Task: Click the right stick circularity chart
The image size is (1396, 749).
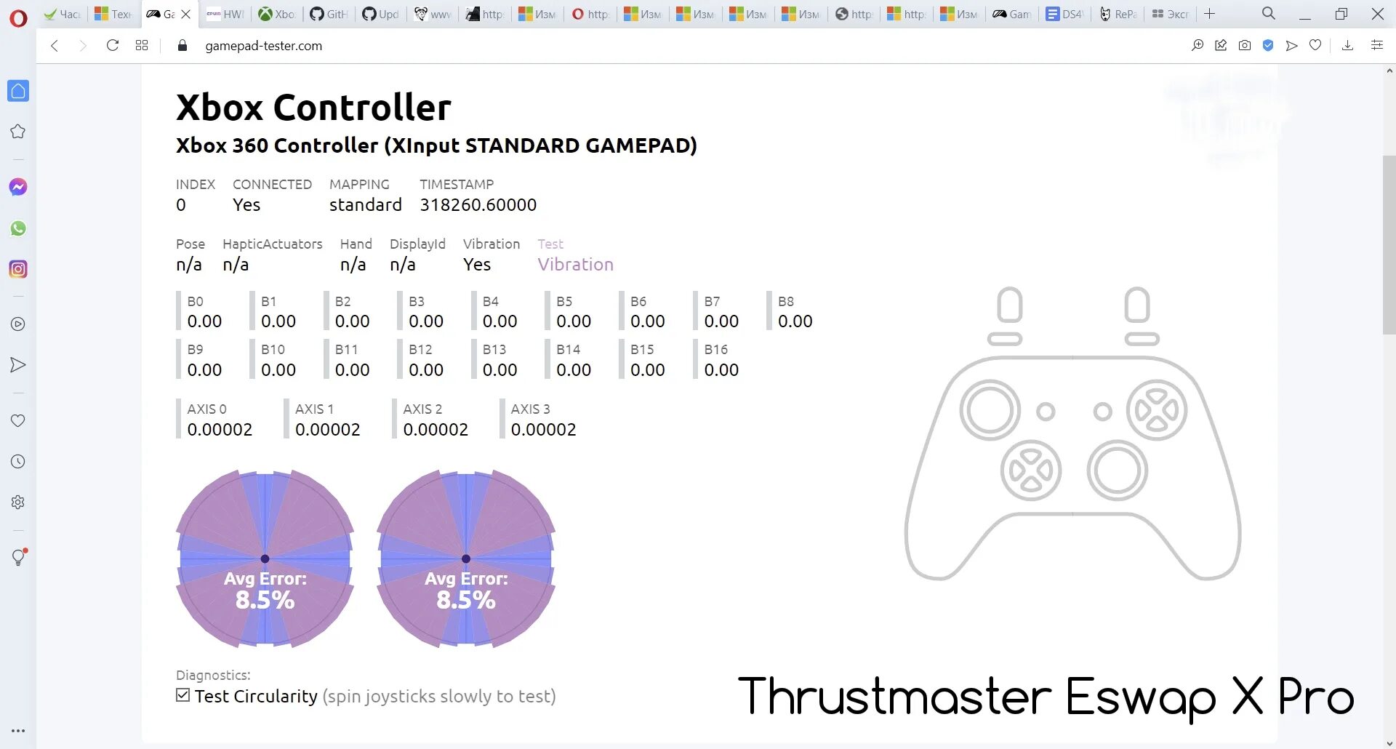Action: point(466,558)
